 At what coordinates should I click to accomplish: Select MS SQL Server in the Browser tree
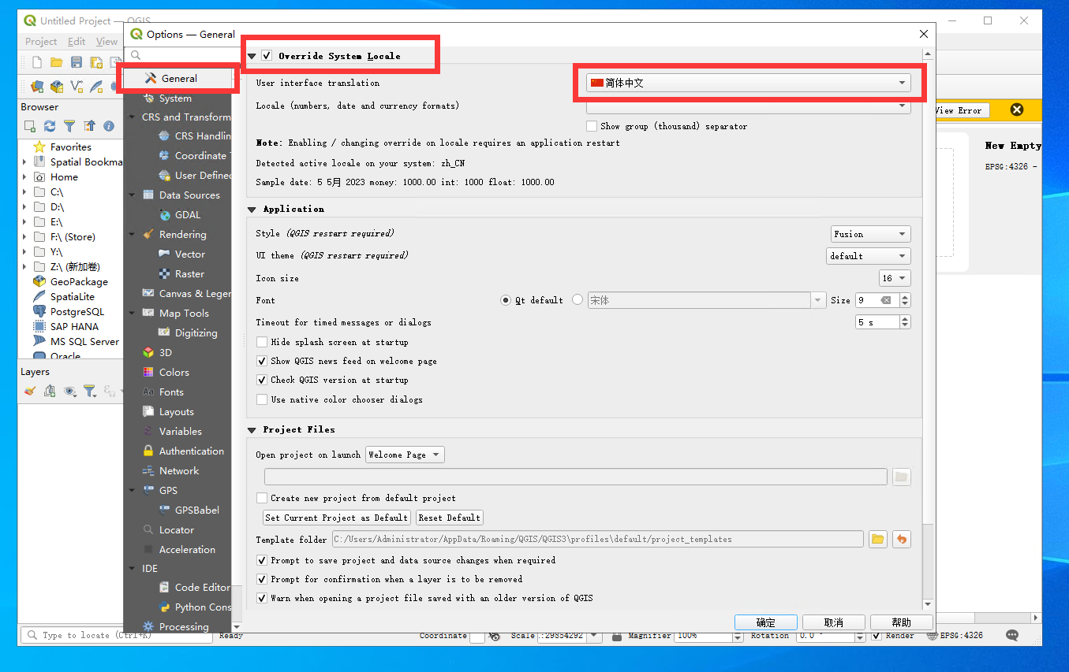point(84,342)
